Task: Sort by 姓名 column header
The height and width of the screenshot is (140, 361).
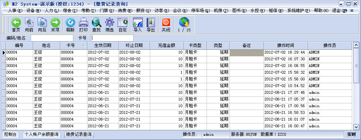Action: (47, 45)
